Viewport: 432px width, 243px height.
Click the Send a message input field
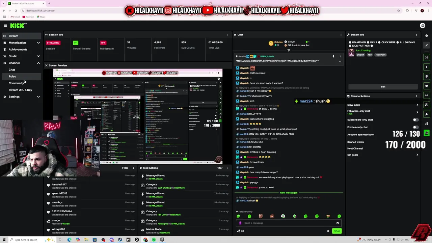289,223
